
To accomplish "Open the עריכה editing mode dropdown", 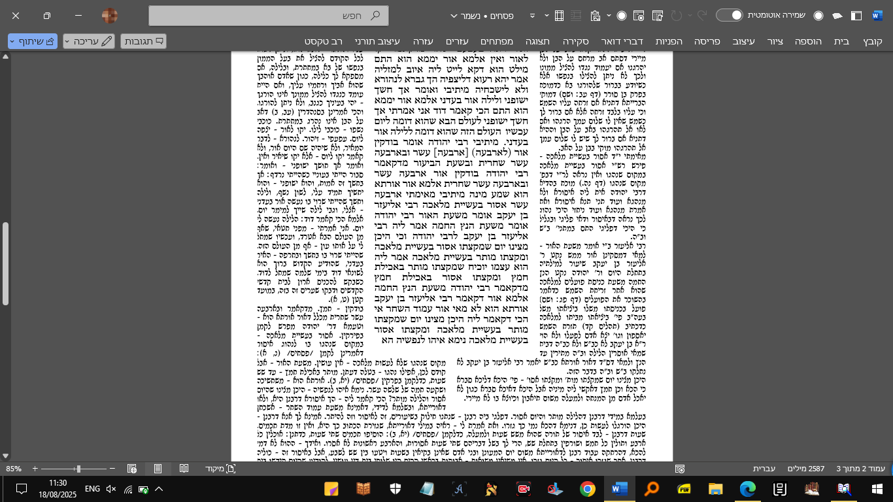I will coord(89,41).
